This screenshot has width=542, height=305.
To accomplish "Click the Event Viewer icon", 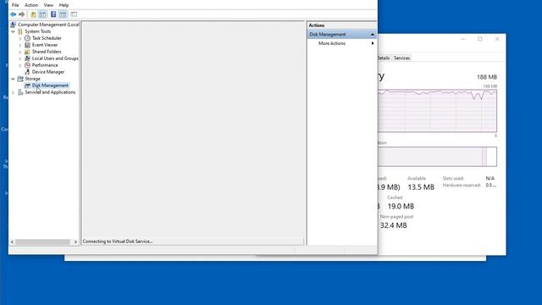I will (27, 45).
